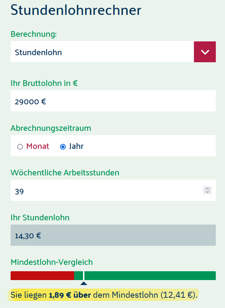Image resolution: width=225 pixels, height=308 pixels.
Task: Click the Jahr label text
Action: [x=76, y=146]
